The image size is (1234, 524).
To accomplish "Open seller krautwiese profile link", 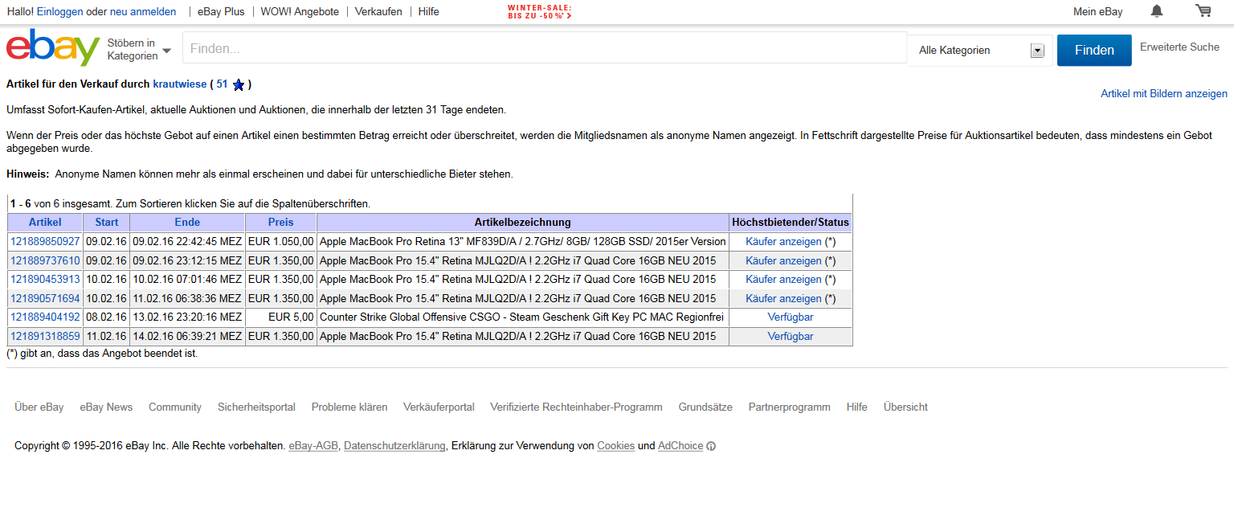I will point(180,84).
